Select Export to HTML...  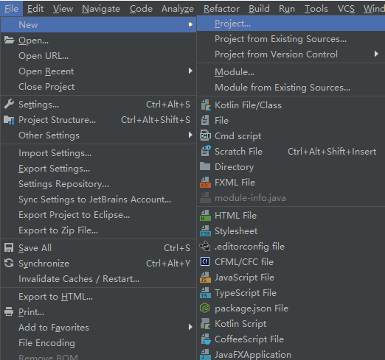pos(98,297)
